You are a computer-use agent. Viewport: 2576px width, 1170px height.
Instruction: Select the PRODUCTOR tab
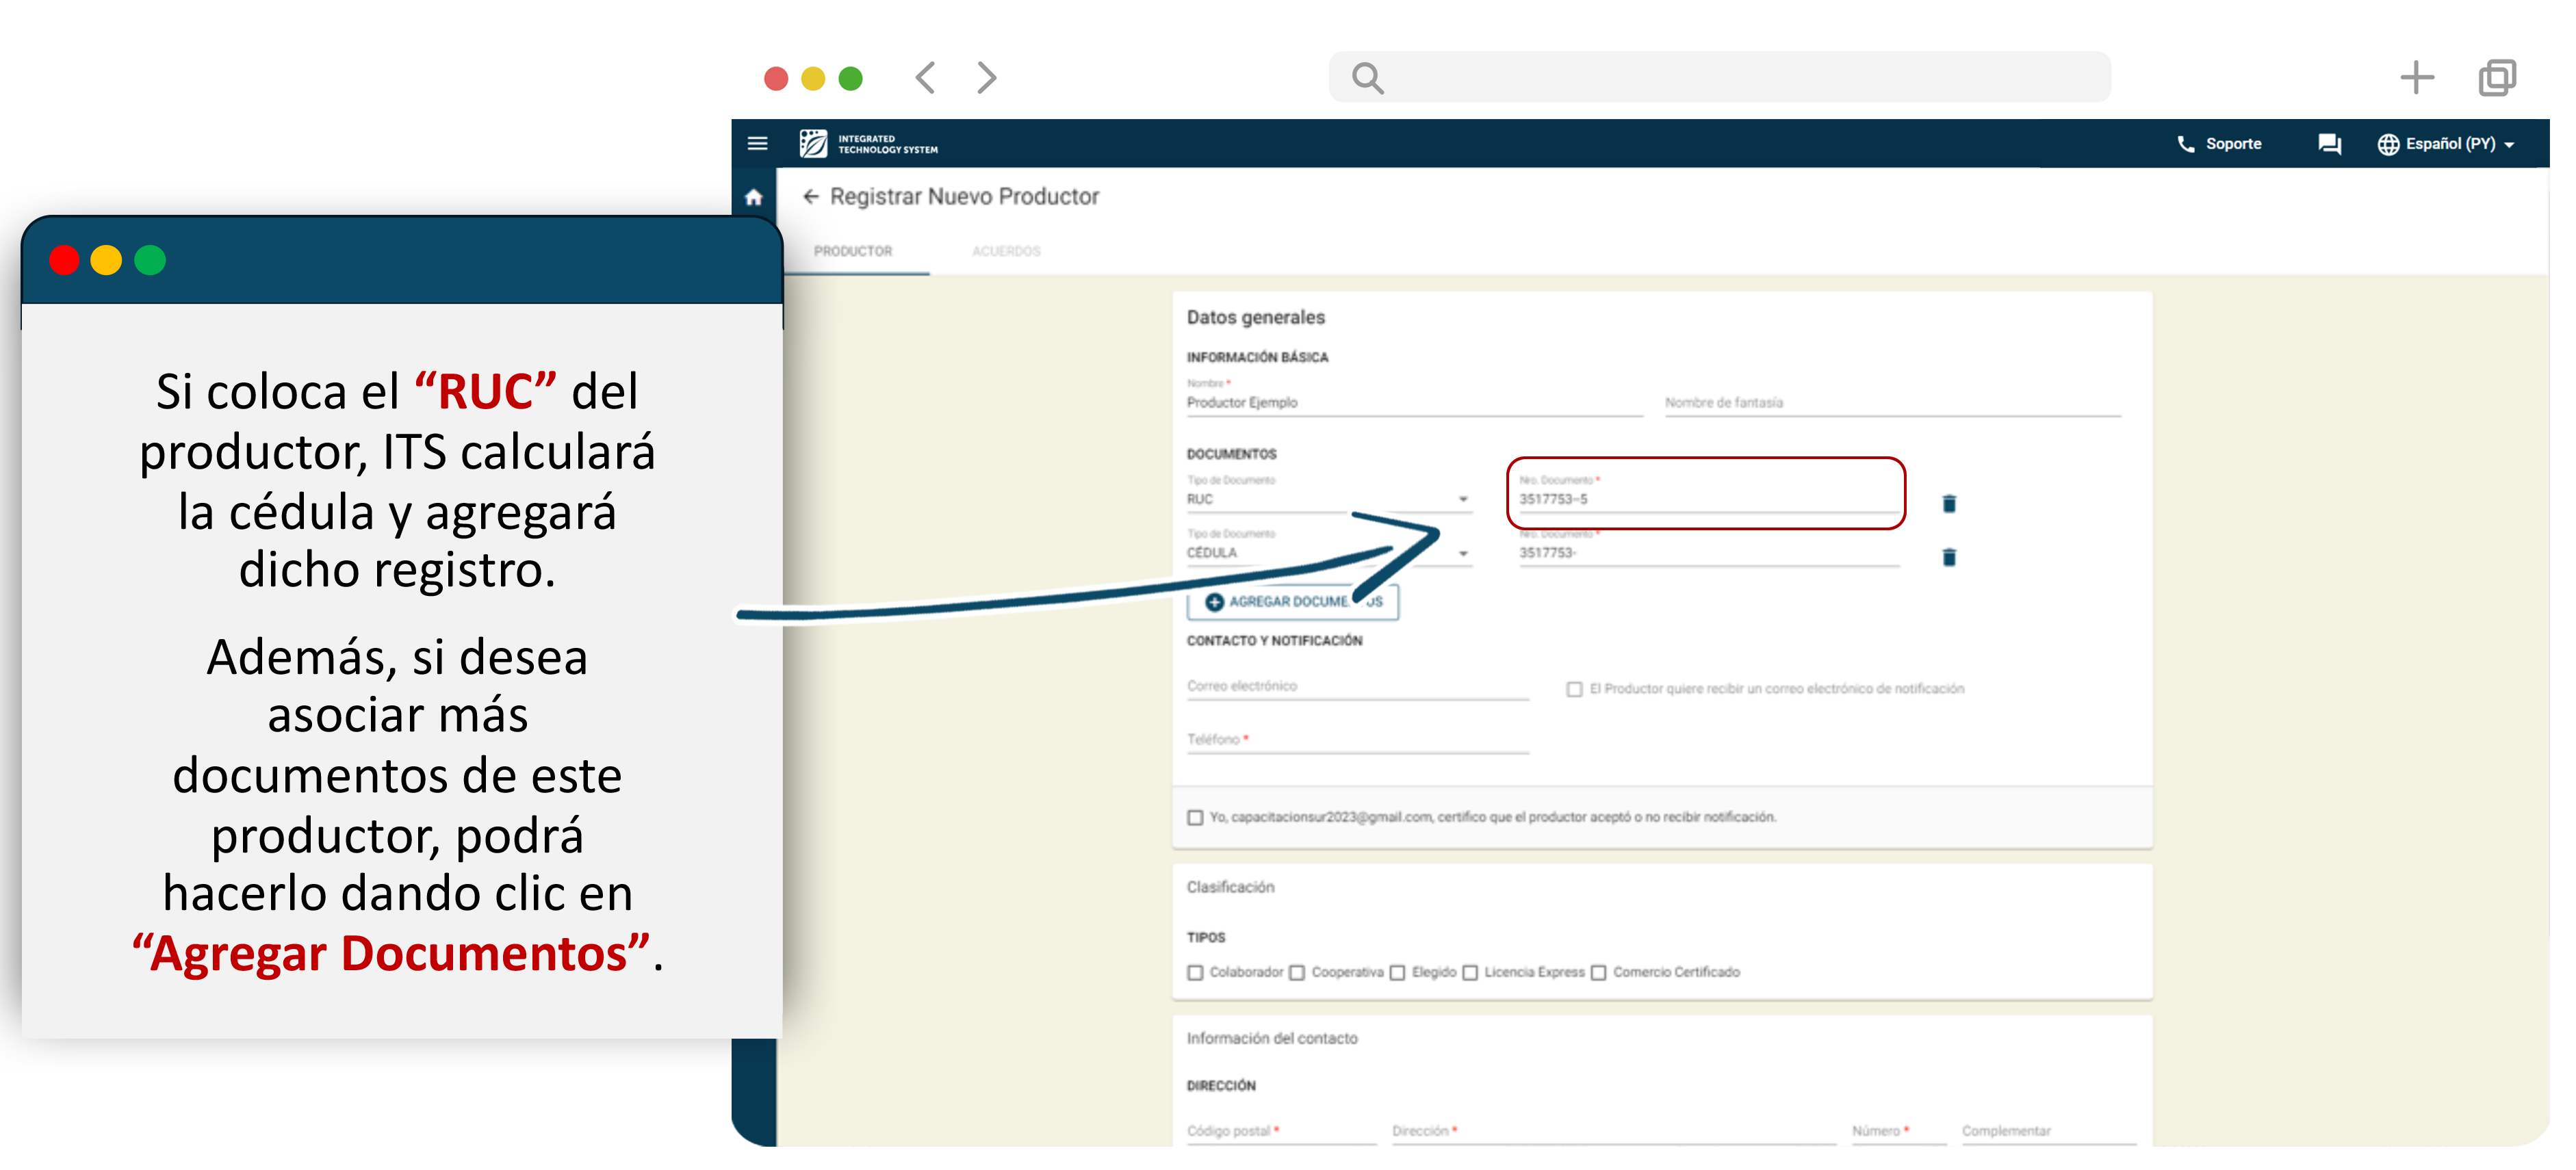[853, 252]
